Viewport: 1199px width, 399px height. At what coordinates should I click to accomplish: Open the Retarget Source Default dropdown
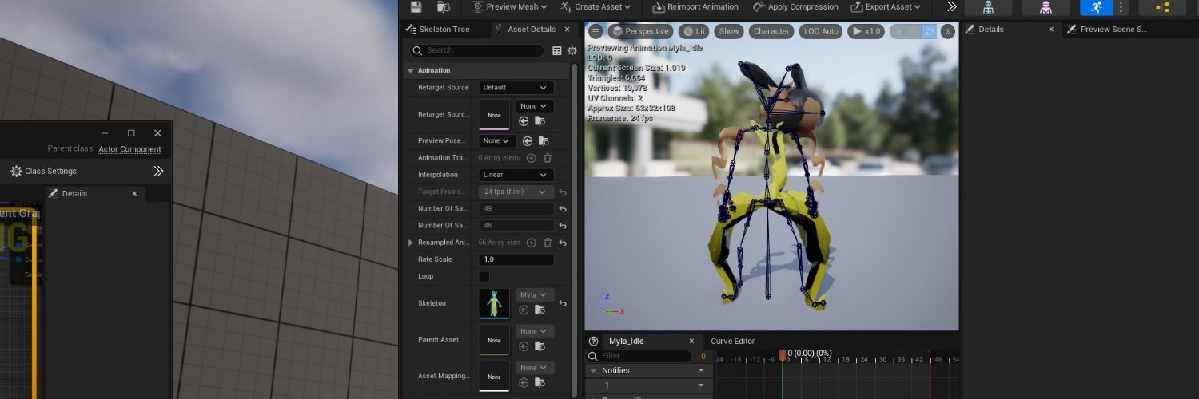click(x=516, y=88)
